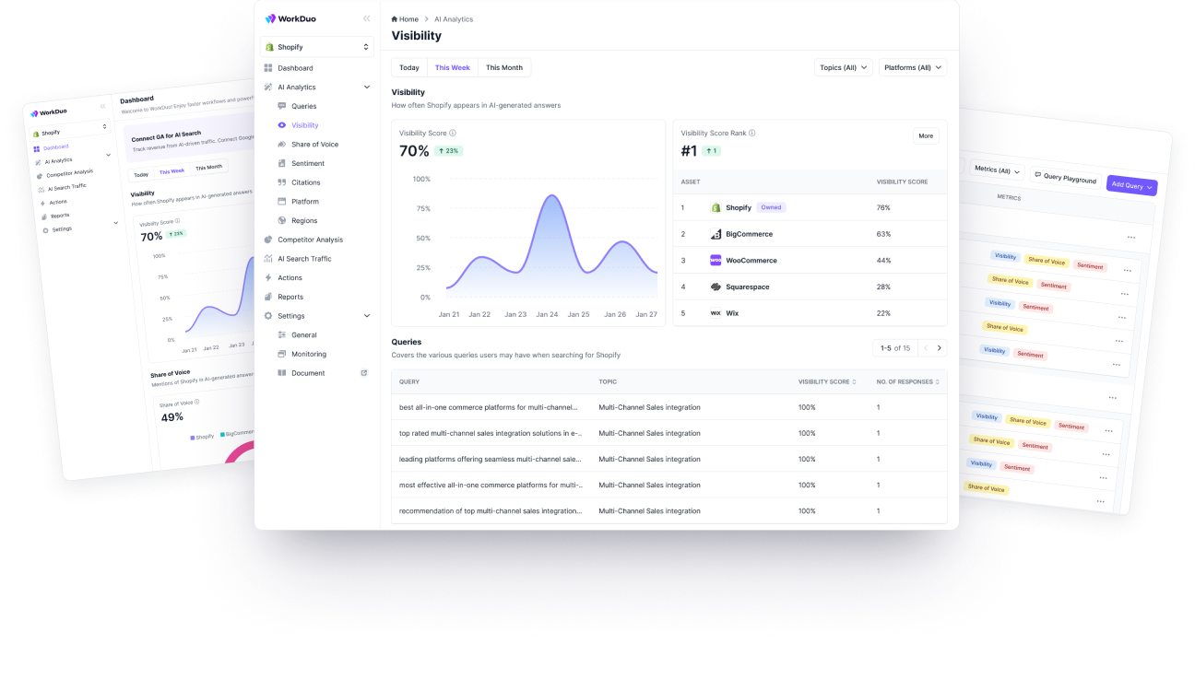
Task: Click the WorkDuo logo in main sidebar
Action: point(290,18)
